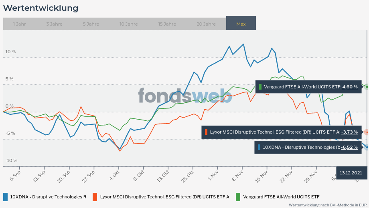Click the orange square in Lyxor tooltip
Image resolution: width=369 pixels, height=208 pixels.
click(x=206, y=132)
